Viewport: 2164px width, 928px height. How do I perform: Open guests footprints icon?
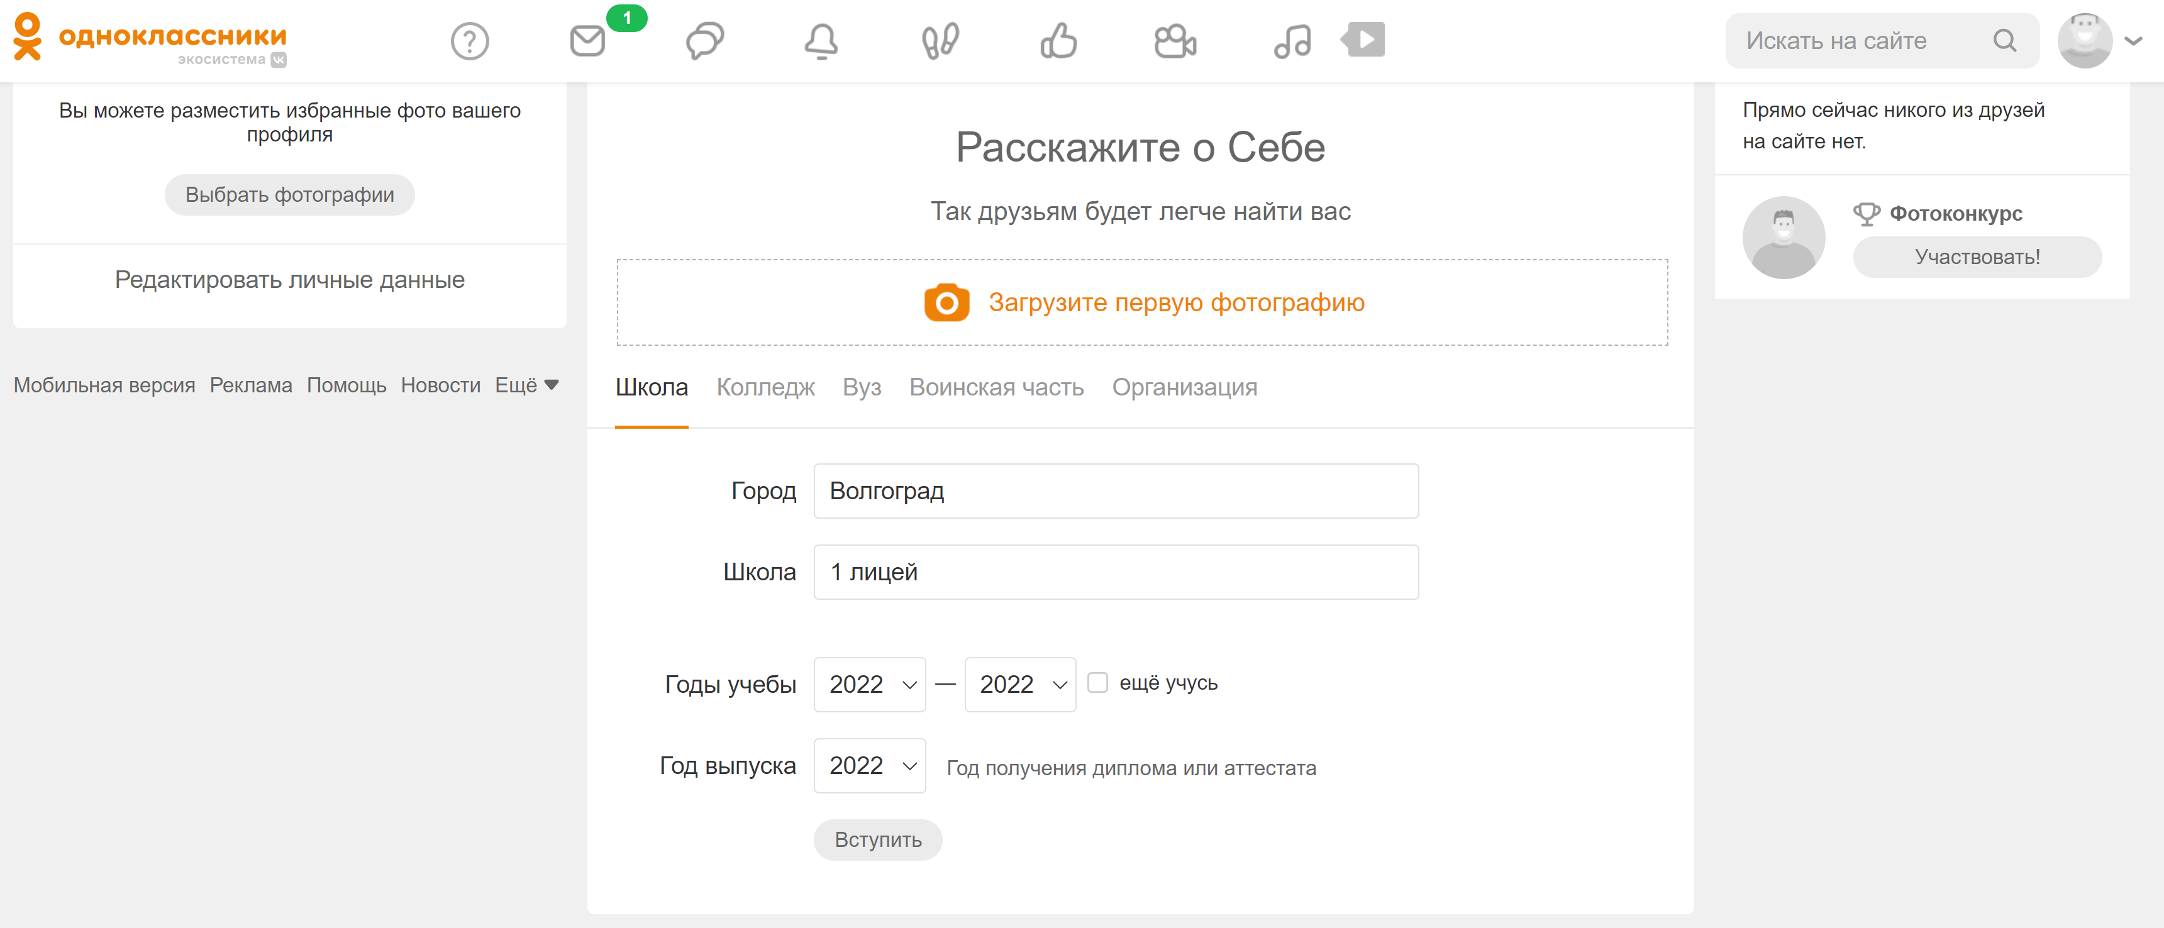(x=940, y=41)
